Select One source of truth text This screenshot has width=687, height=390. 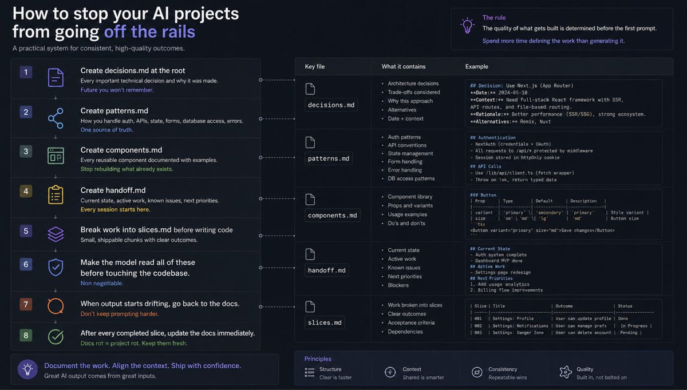(106, 130)
